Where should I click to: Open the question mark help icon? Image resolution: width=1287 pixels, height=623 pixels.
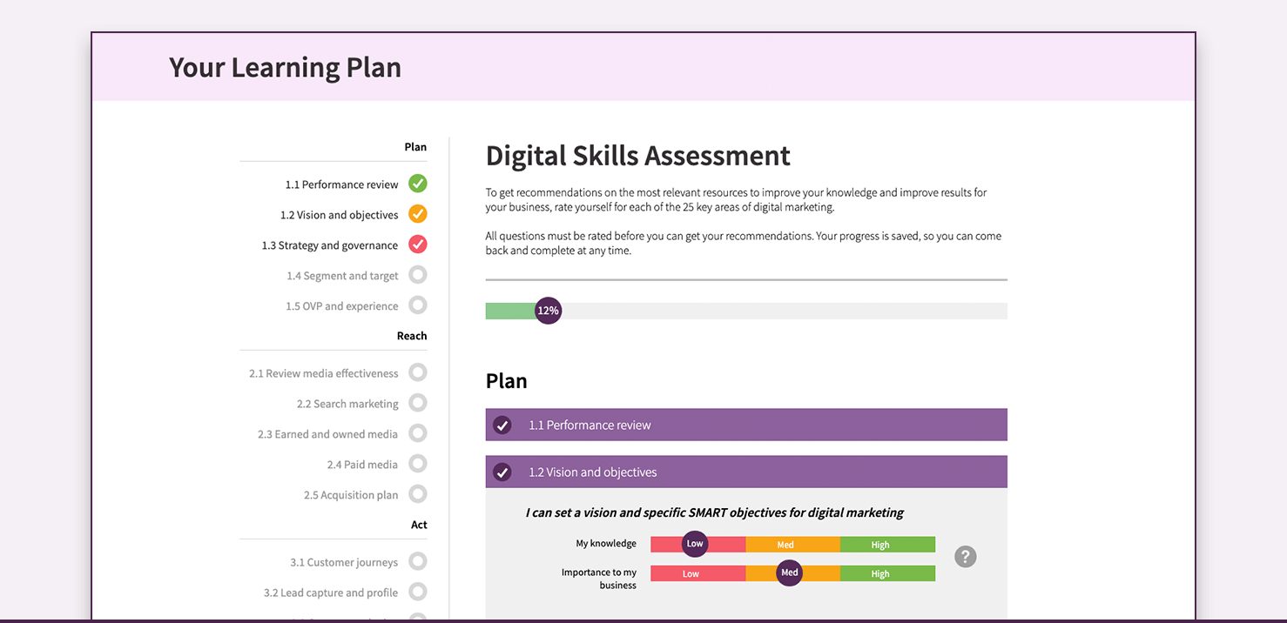coord(965,556)
